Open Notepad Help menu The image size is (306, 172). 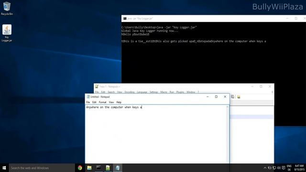(119, 102)
